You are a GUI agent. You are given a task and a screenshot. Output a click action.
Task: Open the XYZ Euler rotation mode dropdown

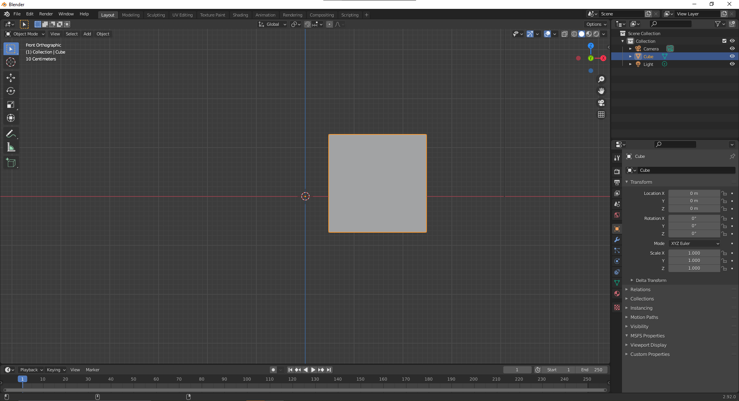click(x=694, y=243)
